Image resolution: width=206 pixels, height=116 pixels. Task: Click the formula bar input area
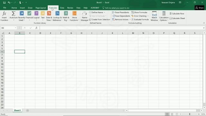pyautogui.click(x=121, y=28)
